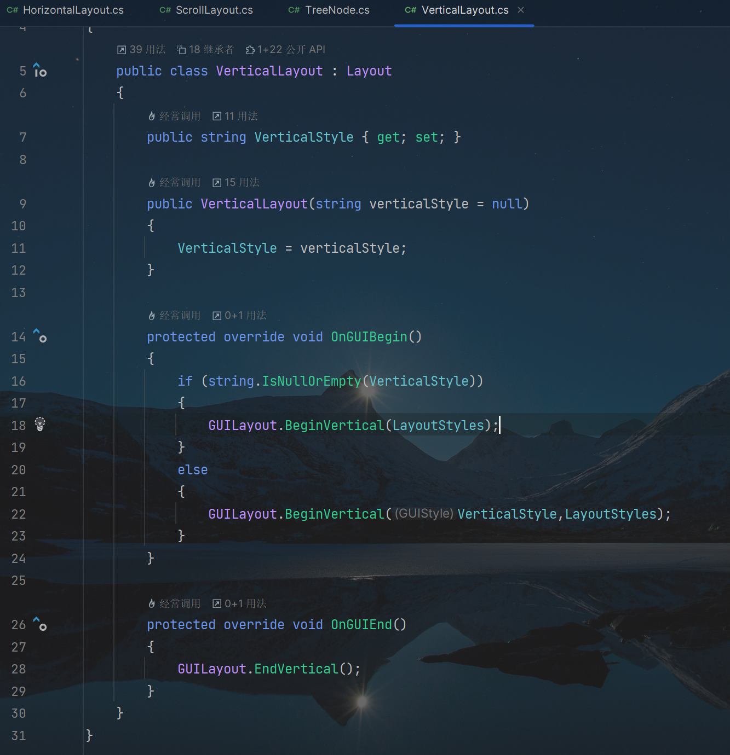Click BeginVertical call on line 18
This screenshot has height=755, width=730.
[x=335, y=426]
